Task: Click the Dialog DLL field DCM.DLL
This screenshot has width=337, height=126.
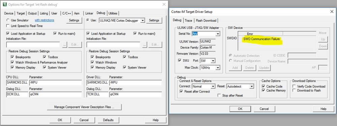Action: click(17, 94)
